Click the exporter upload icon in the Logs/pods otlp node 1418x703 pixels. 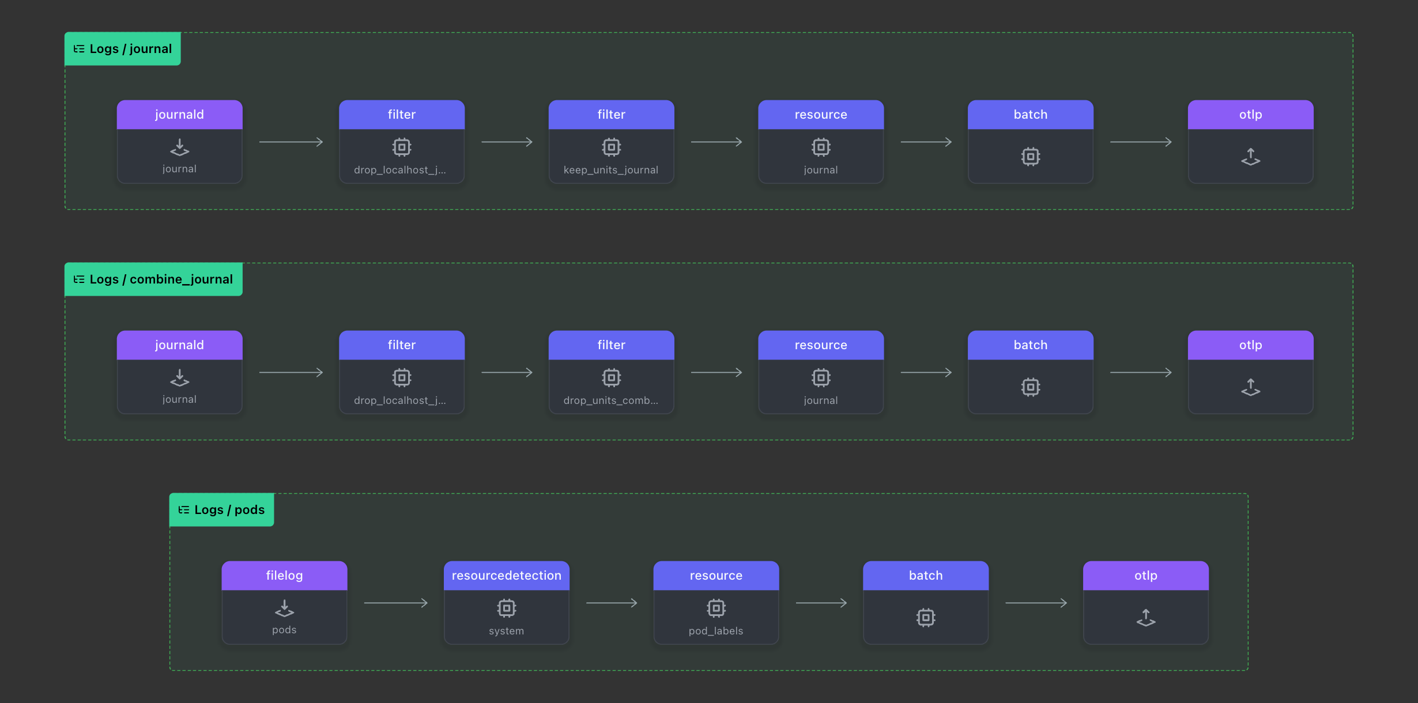click(x=1145, y=618)
